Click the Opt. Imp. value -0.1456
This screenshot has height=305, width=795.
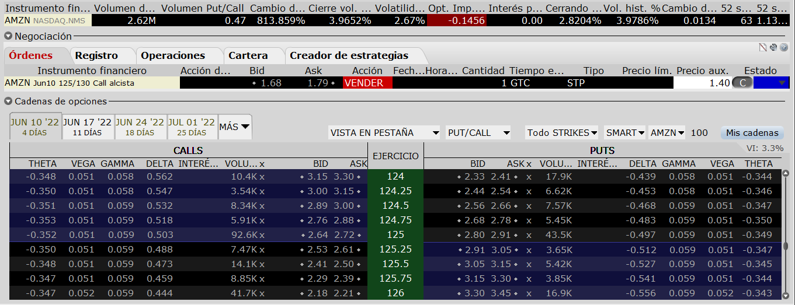456,20
